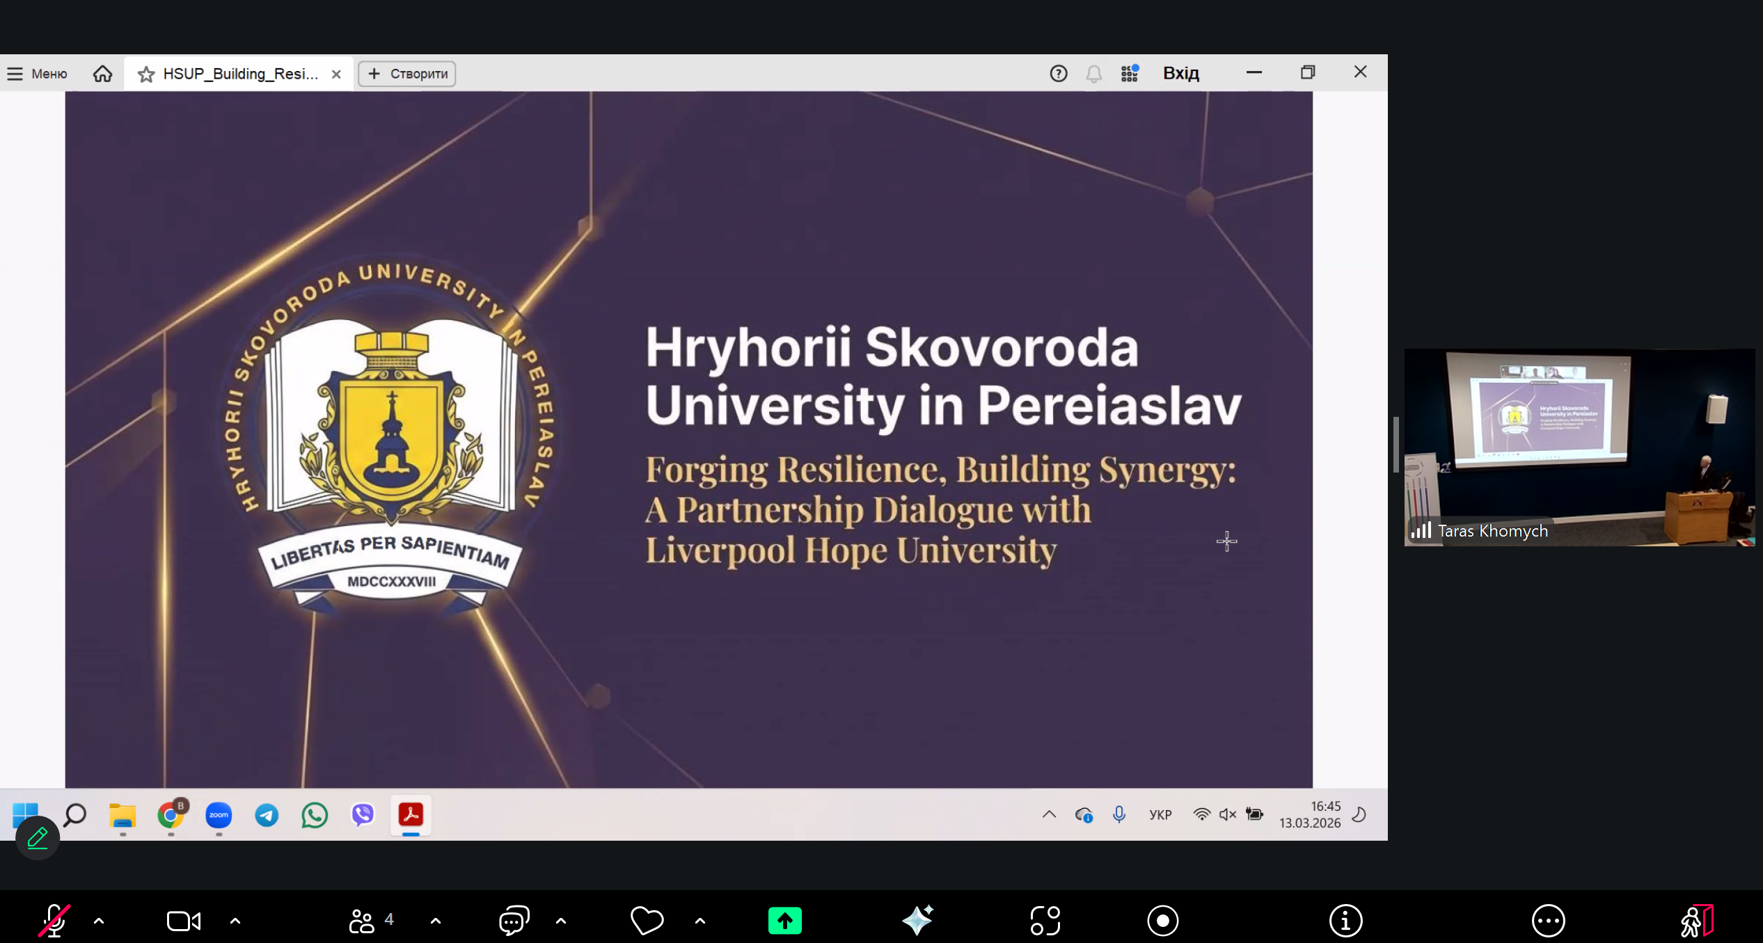Send a heart reaction

pos(647,921)
